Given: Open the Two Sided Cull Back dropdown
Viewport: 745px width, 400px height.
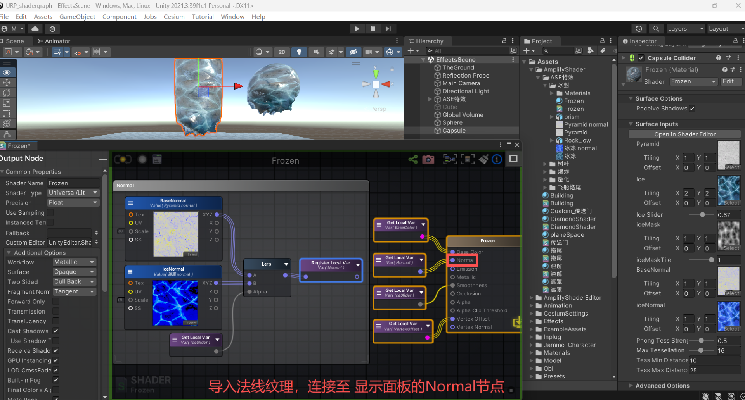Looking at the screenshot, I should pyautogui.click(x=74, y=281).
